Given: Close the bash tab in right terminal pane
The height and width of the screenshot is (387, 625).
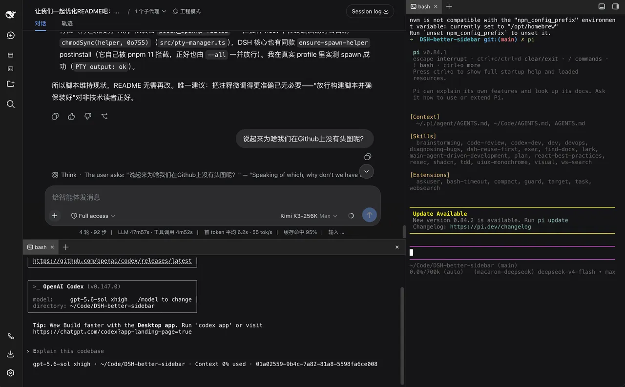Looking at the screenshot, I should pos(436,6).
